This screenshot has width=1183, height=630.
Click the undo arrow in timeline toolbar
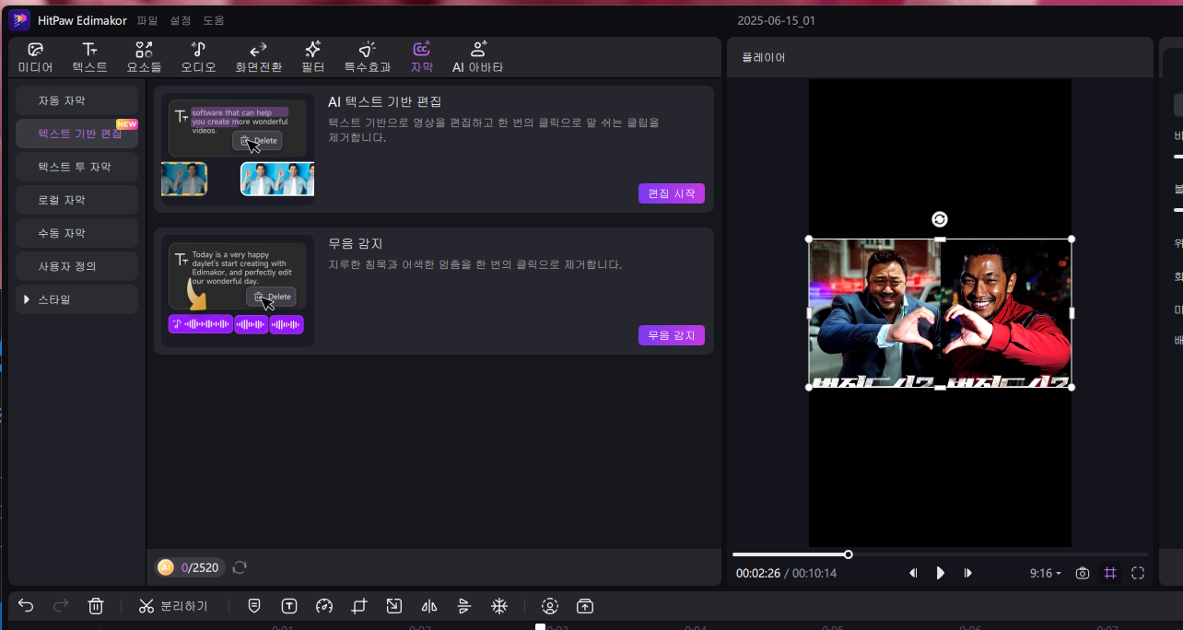[26, 606]
